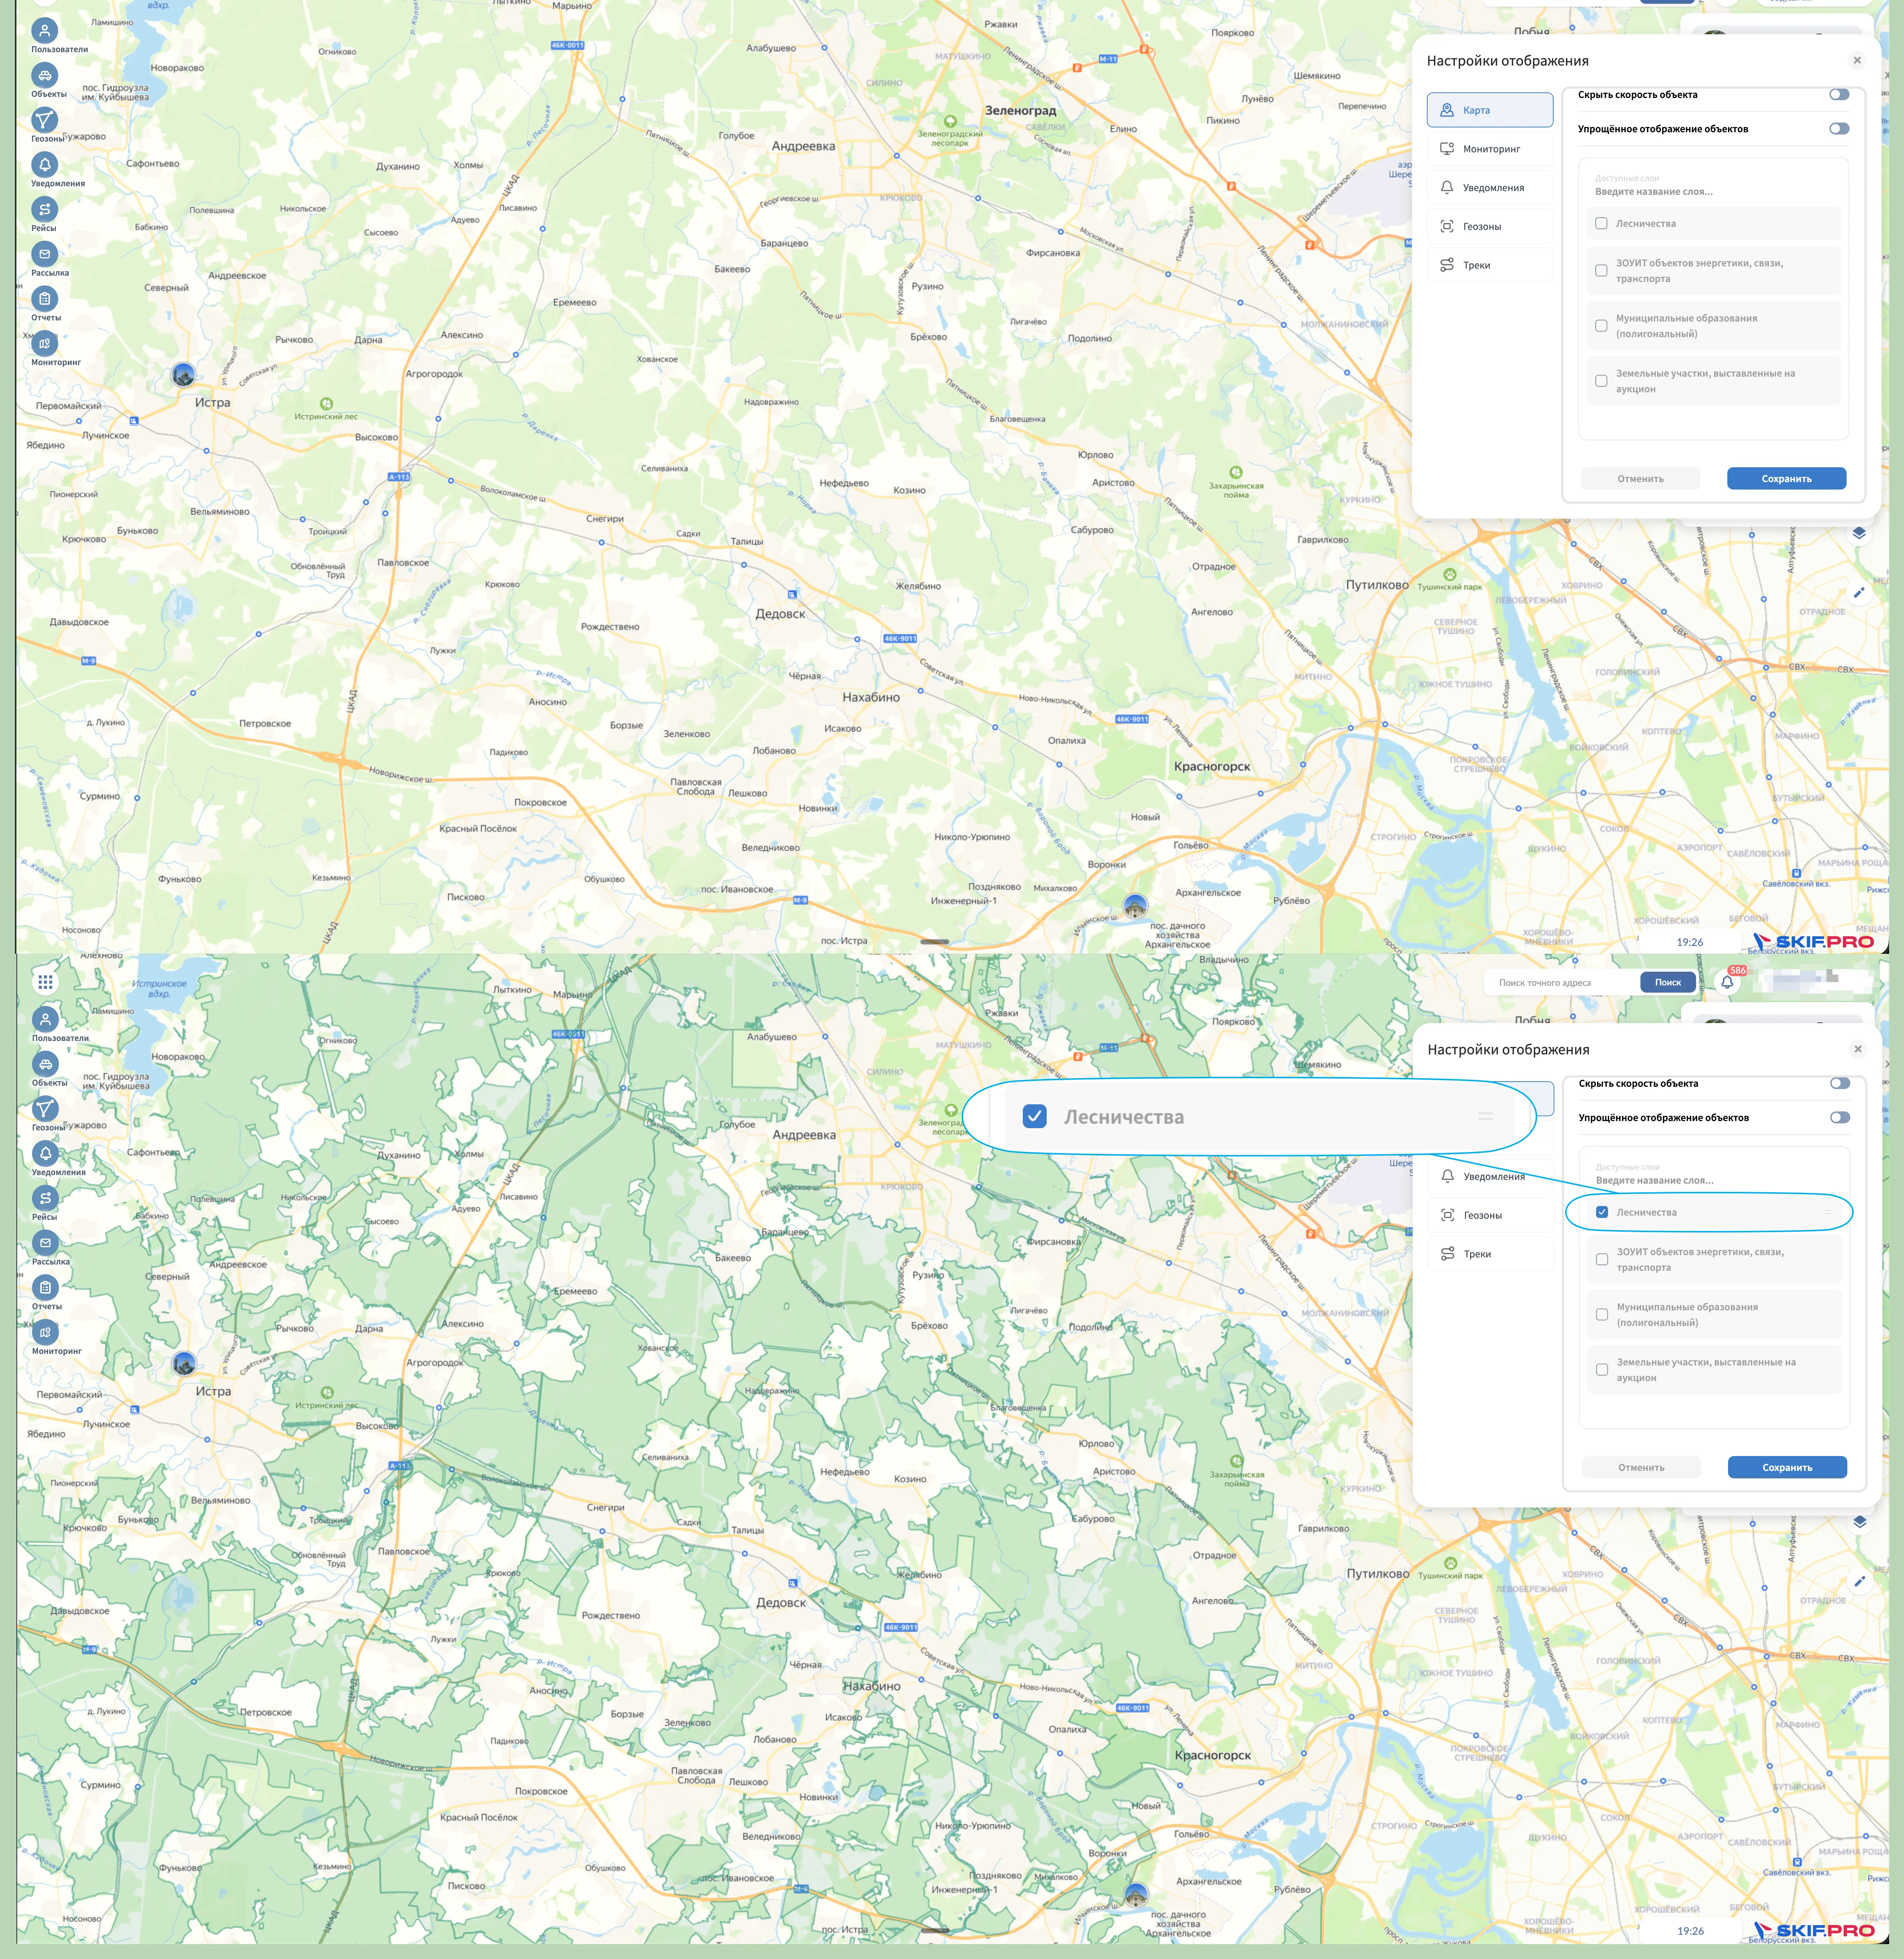Uncheck the checked Лесничества layer in list

click(x=1602, y=1212)
